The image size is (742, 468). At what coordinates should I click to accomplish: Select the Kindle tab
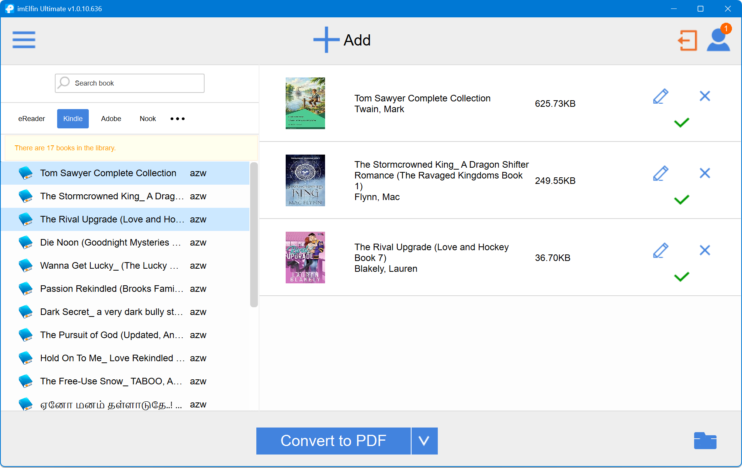click(x=73, y=119)
